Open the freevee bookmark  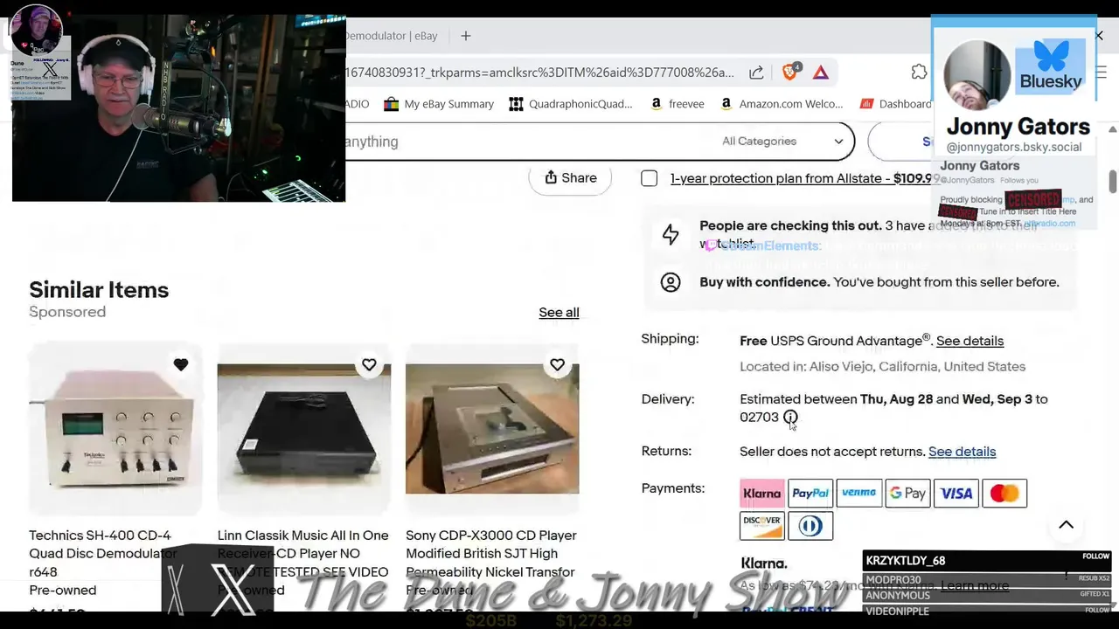(677, 104)
